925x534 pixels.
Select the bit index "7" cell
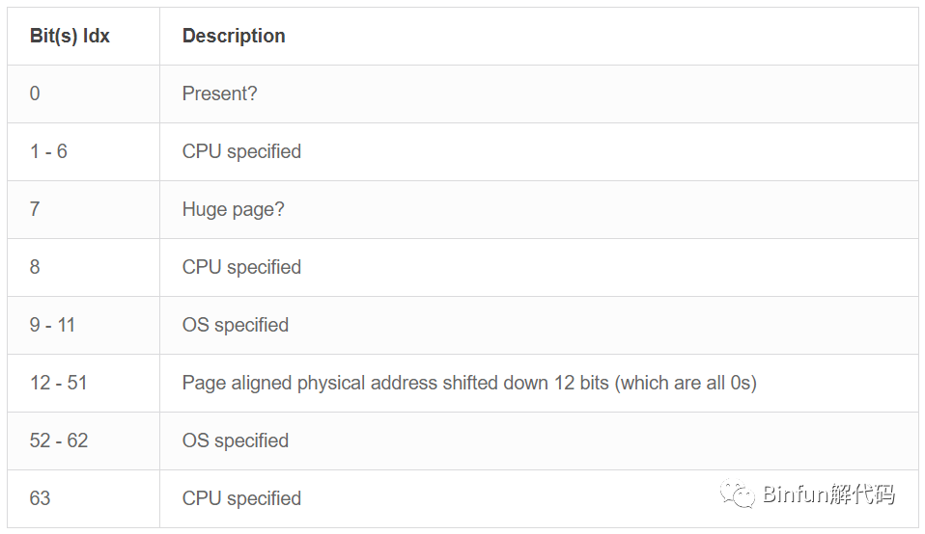pos(35,209)
